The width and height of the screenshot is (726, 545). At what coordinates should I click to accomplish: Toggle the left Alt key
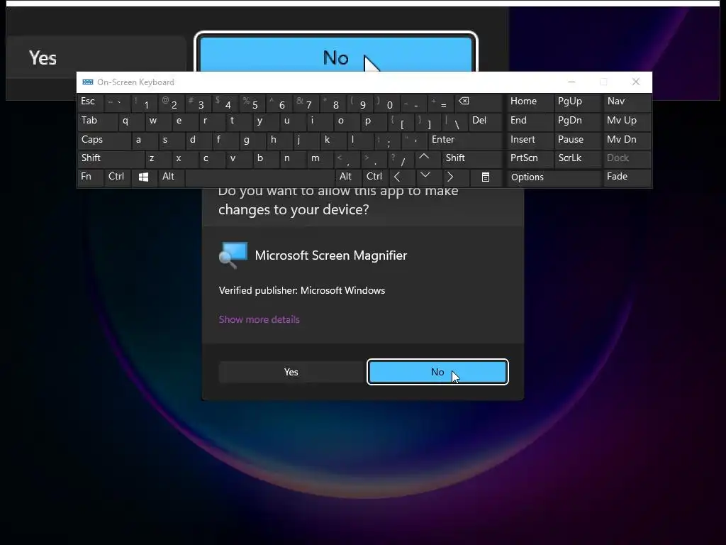(x=172, y=177)
